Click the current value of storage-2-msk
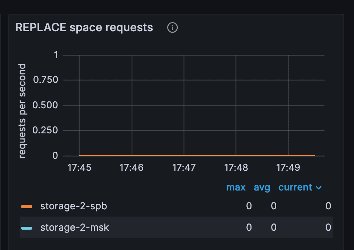The width and height of the screenshot is (354, 250). [328, 227]
